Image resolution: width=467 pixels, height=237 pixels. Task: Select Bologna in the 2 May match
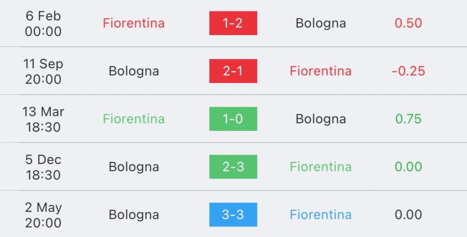coord(134,216)
